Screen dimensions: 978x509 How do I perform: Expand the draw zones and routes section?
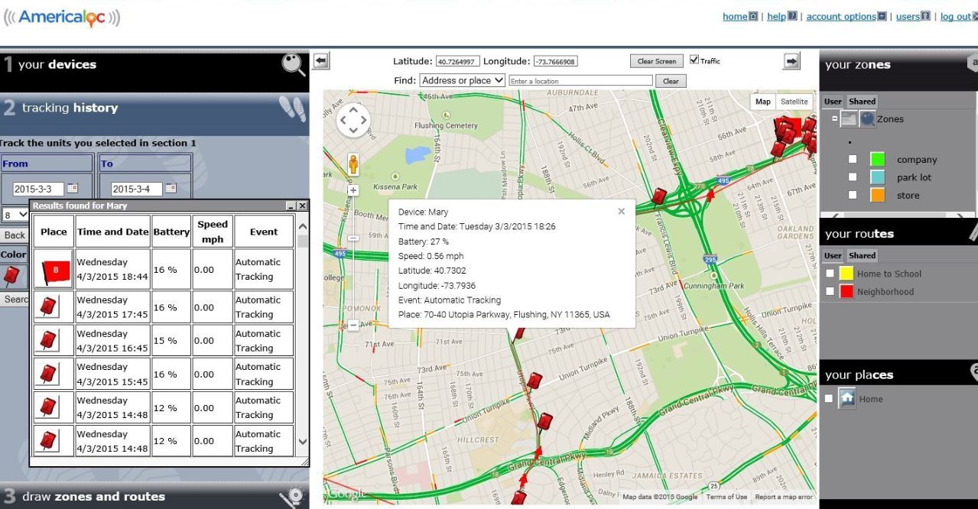click(154, 497)
